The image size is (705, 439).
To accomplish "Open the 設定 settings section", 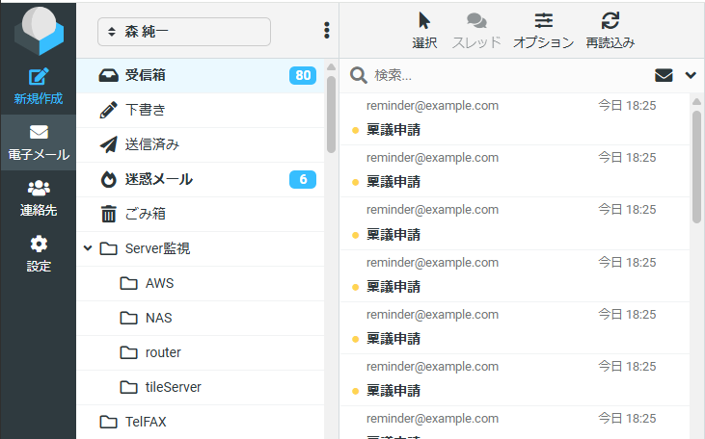I will click(39, 254).
